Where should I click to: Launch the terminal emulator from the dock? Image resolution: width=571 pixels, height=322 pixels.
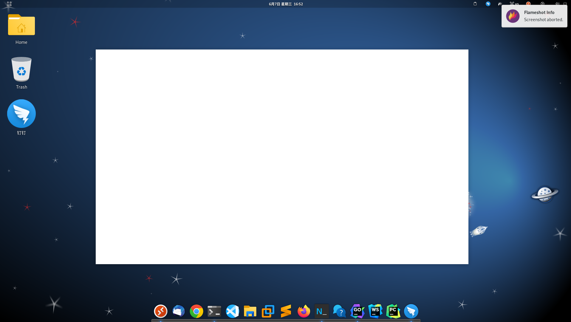point(214,311)
